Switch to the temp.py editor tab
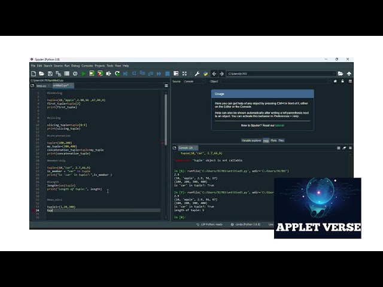383x287 pixels. point(41,86)
